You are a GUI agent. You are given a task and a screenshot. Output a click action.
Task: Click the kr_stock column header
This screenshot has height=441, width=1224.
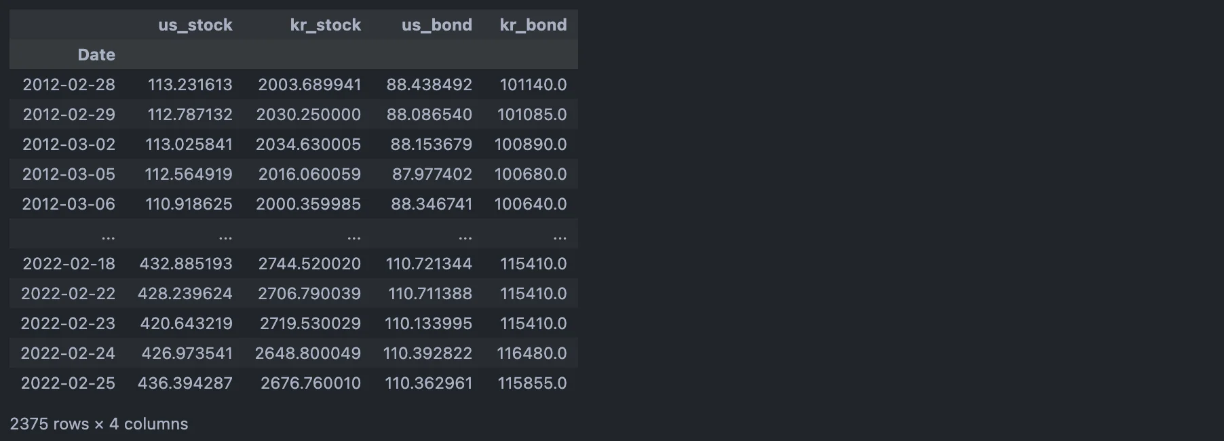click(325, 25)
